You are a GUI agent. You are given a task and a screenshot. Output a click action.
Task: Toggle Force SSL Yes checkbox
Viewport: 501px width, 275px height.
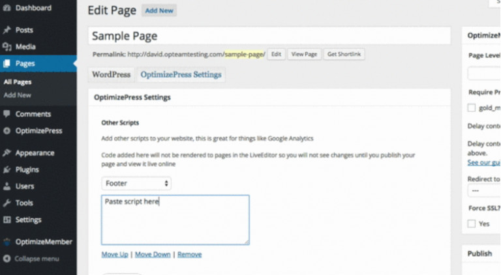pyautogui.click(x=472, y=224)
